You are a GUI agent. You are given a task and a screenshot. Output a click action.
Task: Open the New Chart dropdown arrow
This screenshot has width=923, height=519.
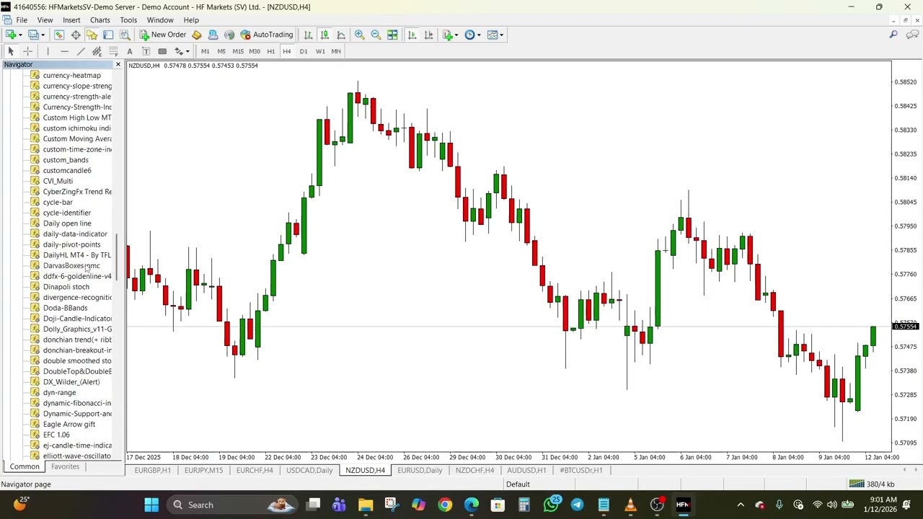[x=20, y=35]
